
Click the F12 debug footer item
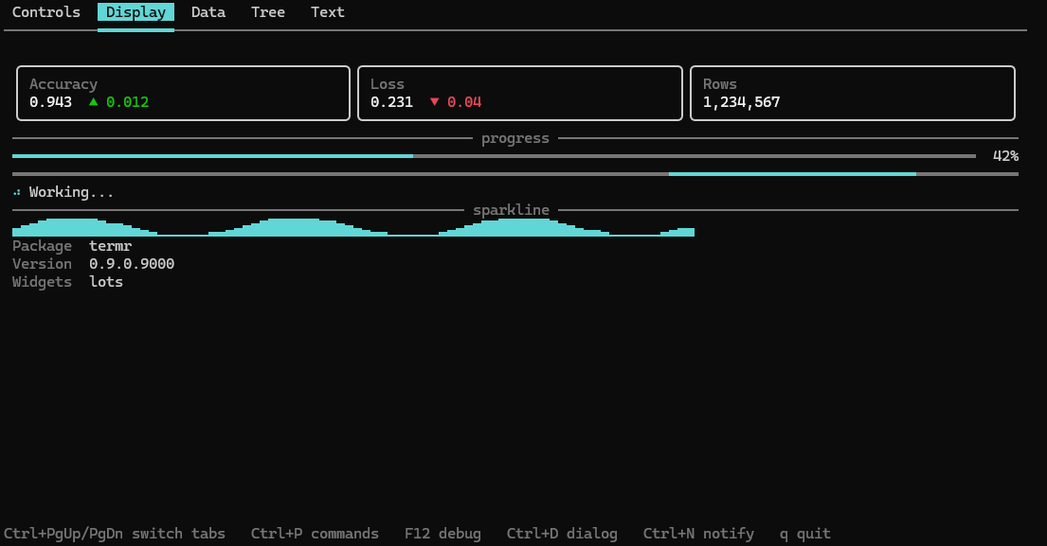coord(442,534)
